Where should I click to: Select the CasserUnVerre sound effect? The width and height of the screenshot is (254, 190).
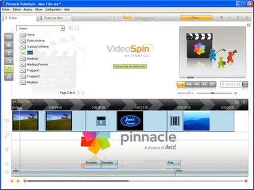click(34, 47)
